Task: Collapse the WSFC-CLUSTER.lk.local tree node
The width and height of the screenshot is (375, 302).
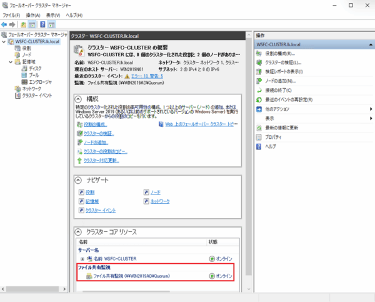Action: coord(4,42)
